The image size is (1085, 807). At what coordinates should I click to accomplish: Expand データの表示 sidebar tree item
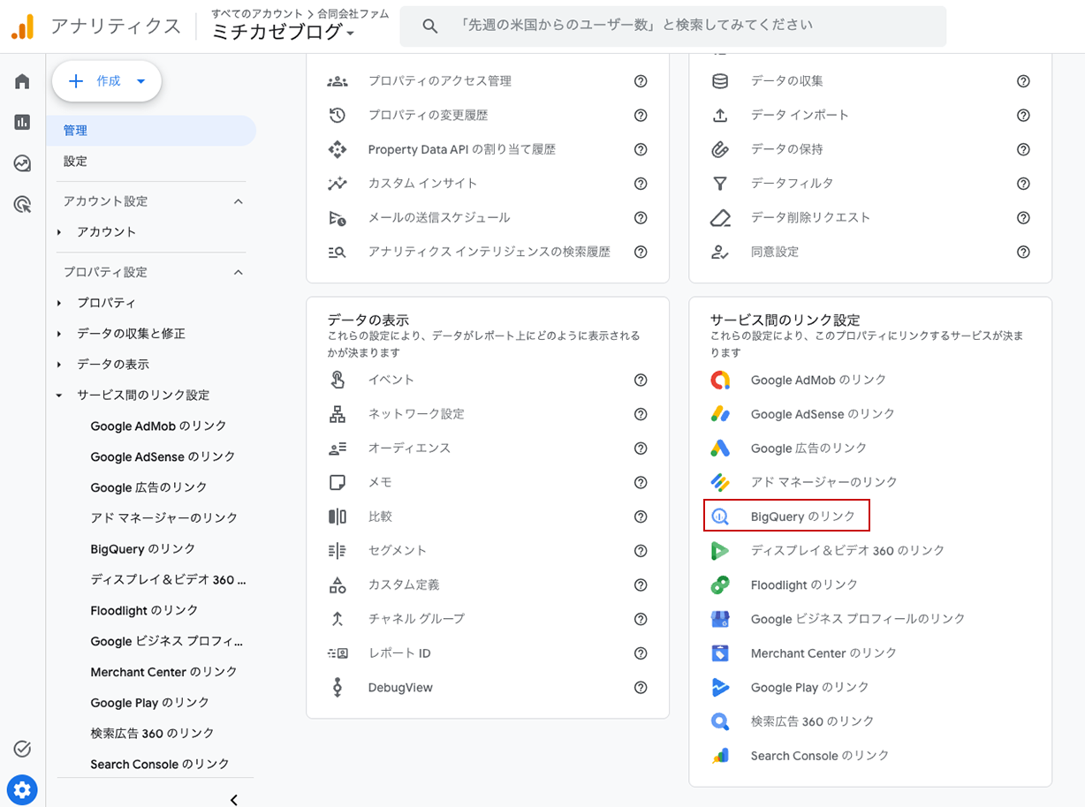click(x=59, y=365)
